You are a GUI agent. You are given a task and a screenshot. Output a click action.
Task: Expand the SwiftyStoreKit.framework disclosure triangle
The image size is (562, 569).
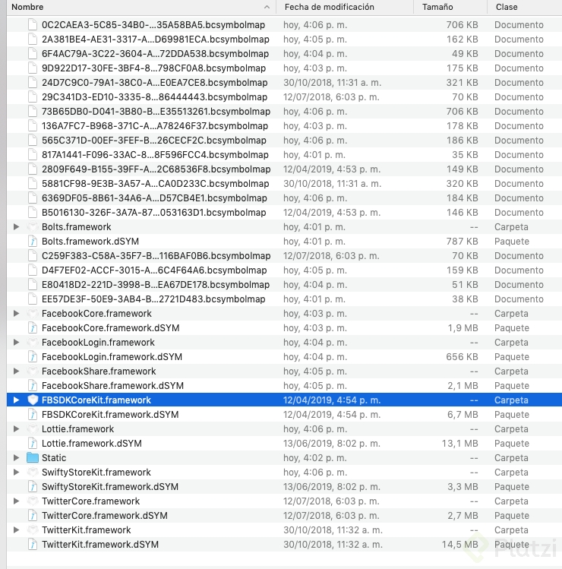tap(16, 472)
